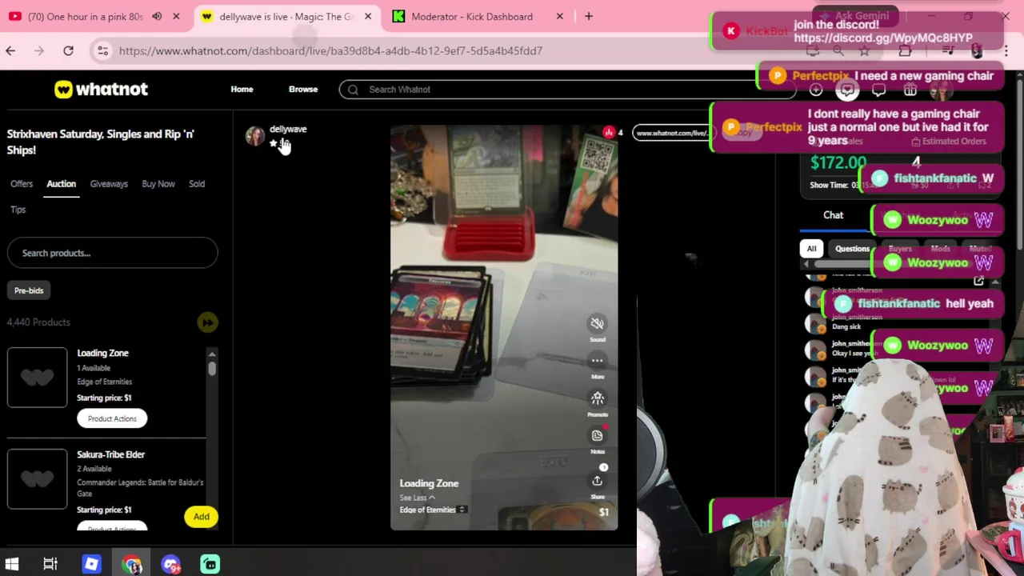Open the Roblox taskbar icon

[91, 564]
